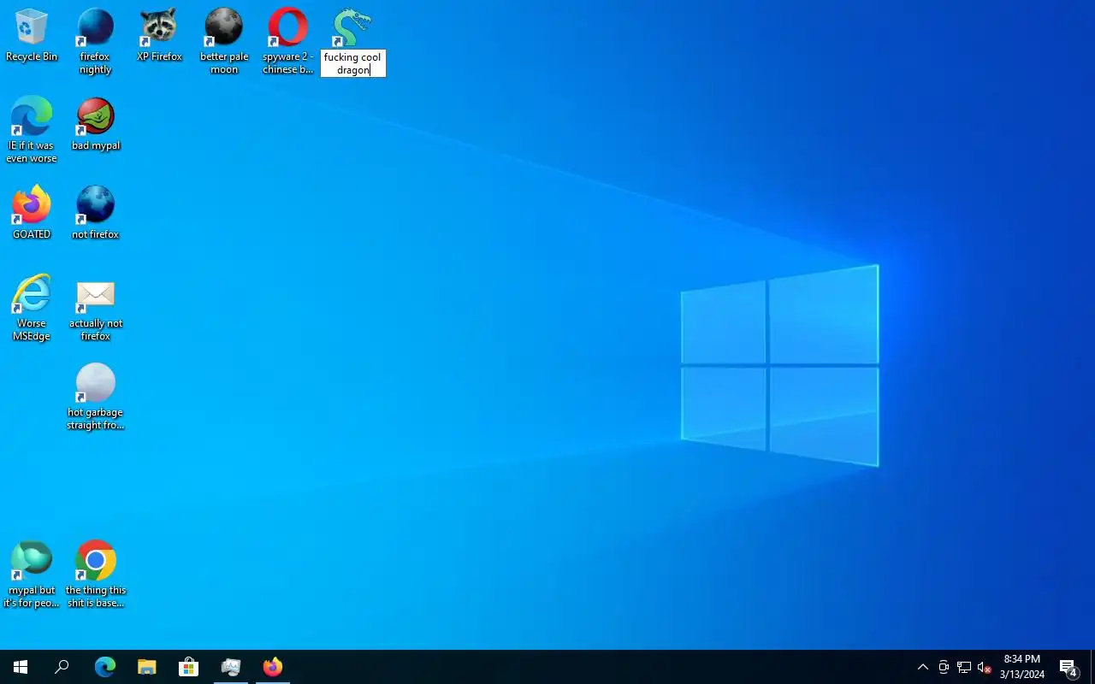The height and width of the screenshot is (684, 1095).
Task: Select the 'bad mypal' shortcut
Action: pos(96,125)
